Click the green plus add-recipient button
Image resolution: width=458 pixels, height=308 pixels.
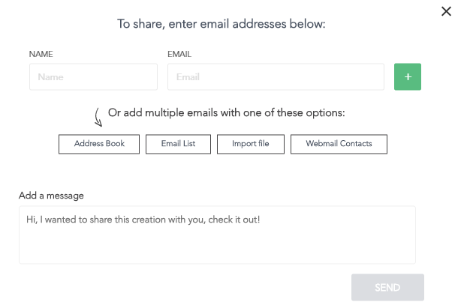(408, 76)
